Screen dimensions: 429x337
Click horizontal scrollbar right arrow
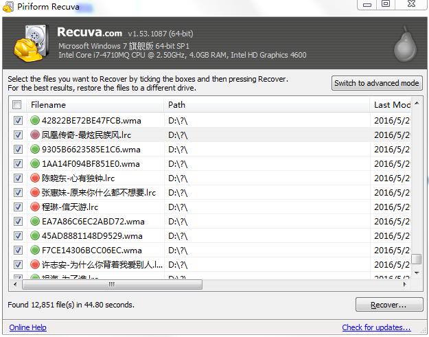[x=404, y=284]
